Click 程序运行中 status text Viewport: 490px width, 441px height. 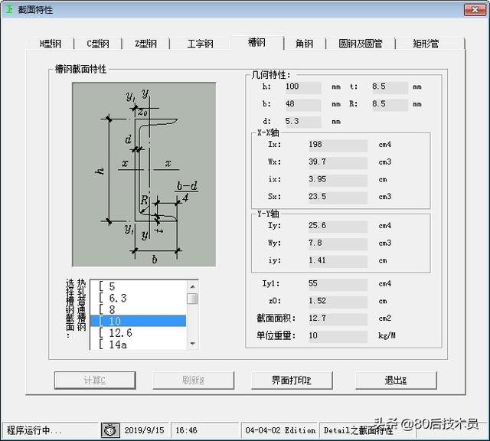(x=34, y=430)
